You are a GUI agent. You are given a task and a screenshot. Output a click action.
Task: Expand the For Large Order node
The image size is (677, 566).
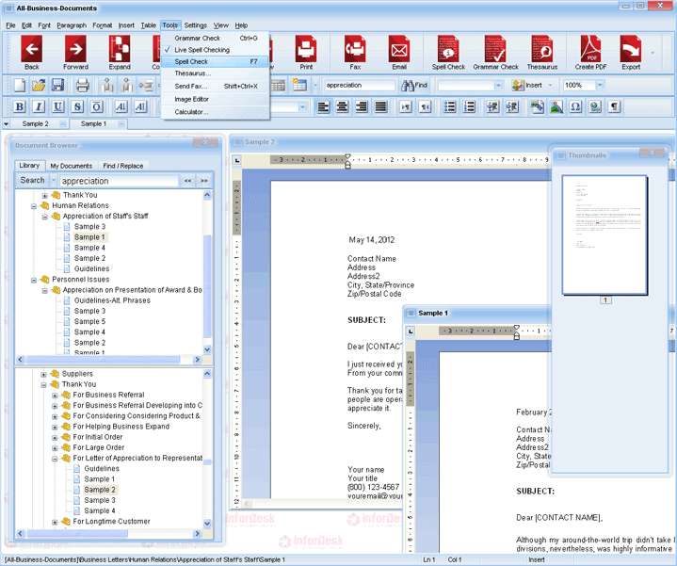click(55, 448)
